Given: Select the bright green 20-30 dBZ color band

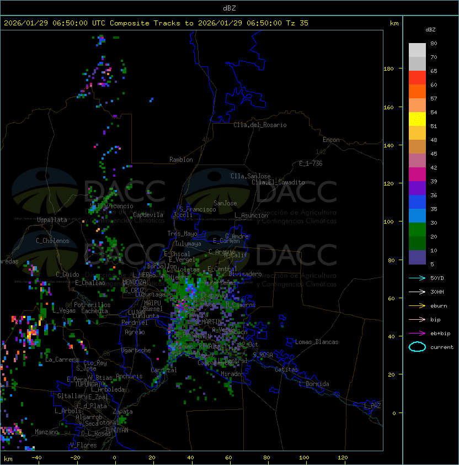Looking at the screenshot, I should point(417,230).
